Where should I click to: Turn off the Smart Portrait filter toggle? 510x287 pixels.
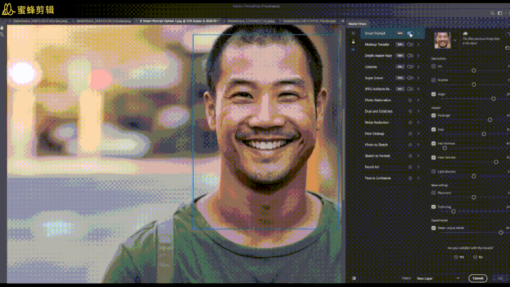410,33
